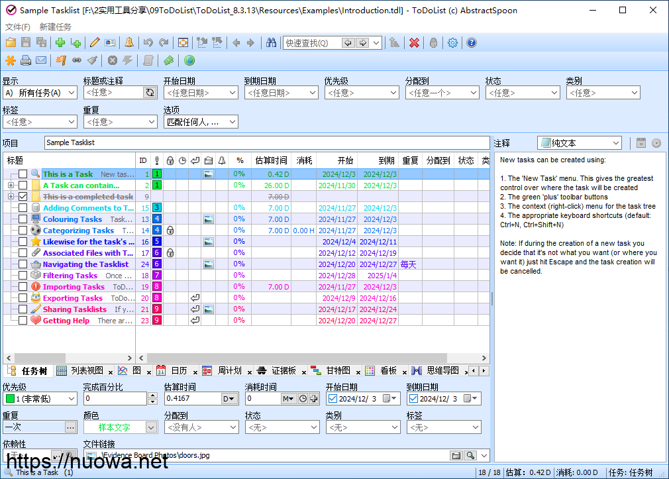This screenshot has height=479, width=669.
Task: Click the binoculars find tasks icon
Action: [271, 43]
